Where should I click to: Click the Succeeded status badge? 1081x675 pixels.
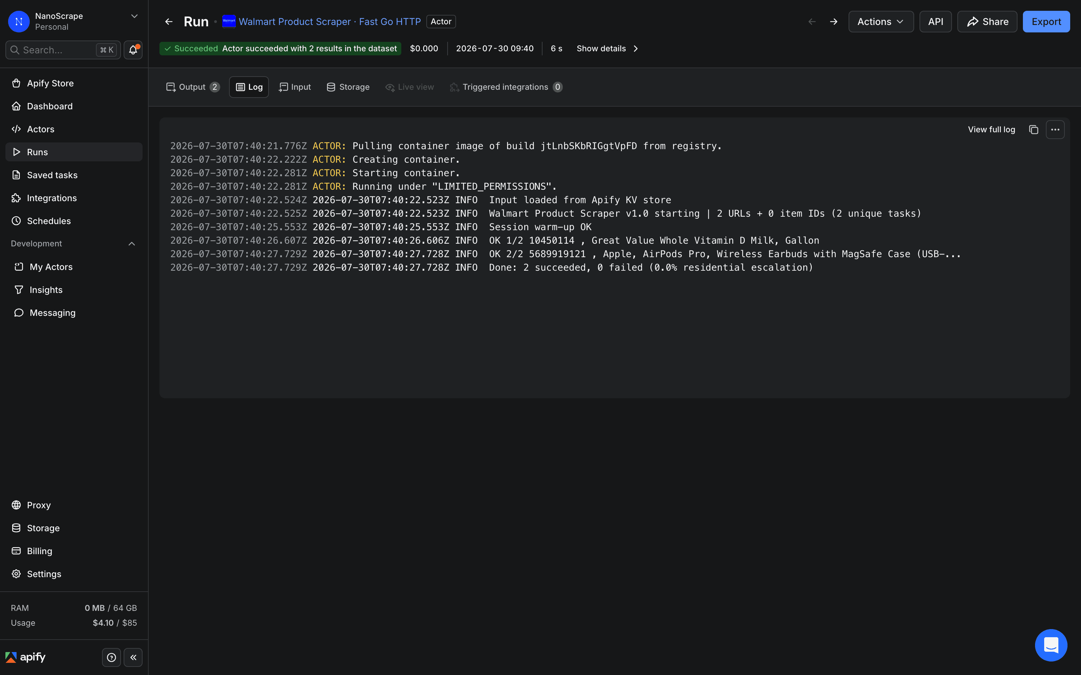[x=280, y=49]
